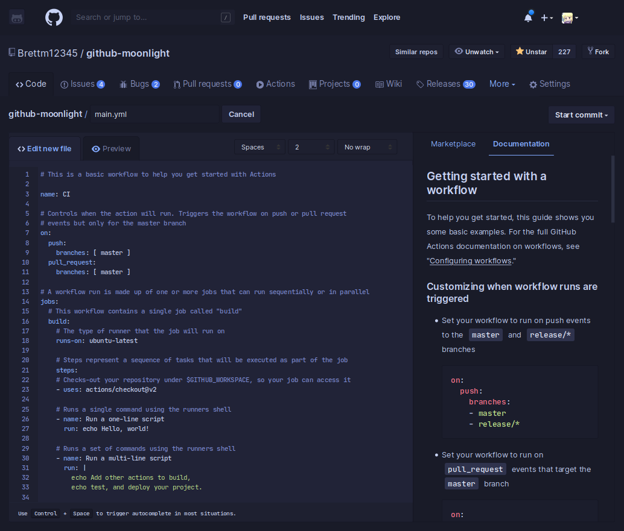Edit the main.yml filename field
Image resolution: width=624 pixels, height=531 pixels.
coord(154,114)
